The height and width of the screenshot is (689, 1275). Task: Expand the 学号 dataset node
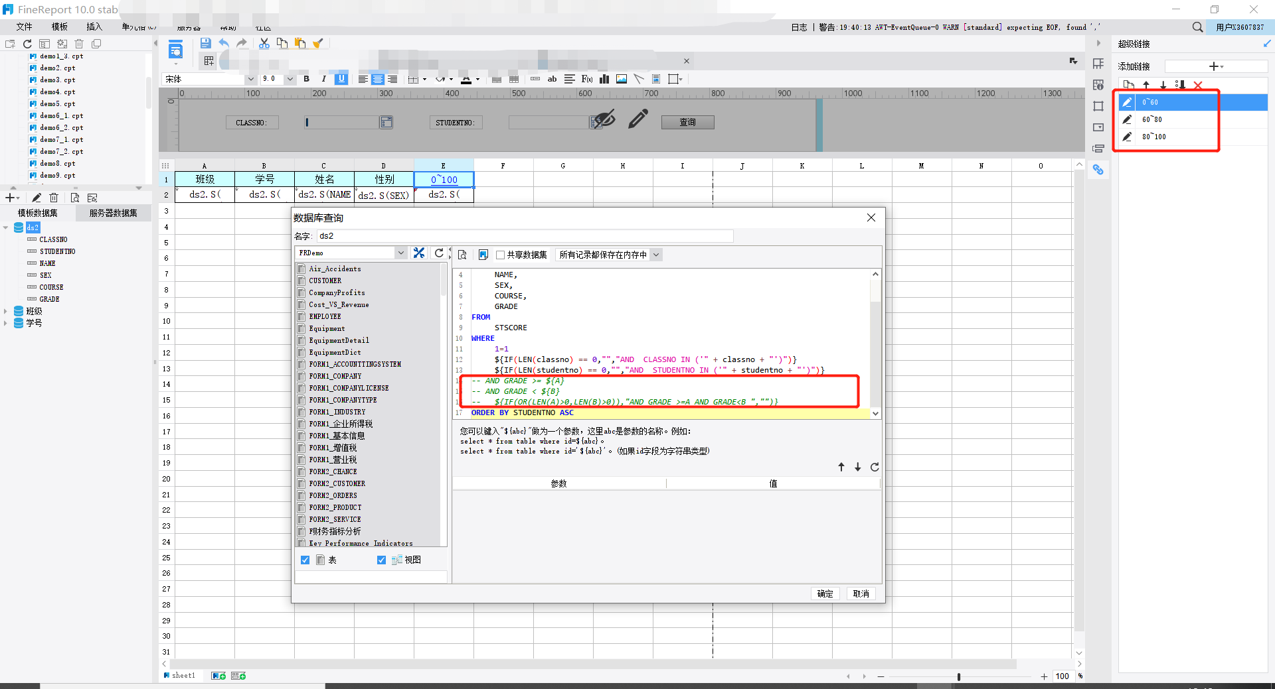coord(5,323)
